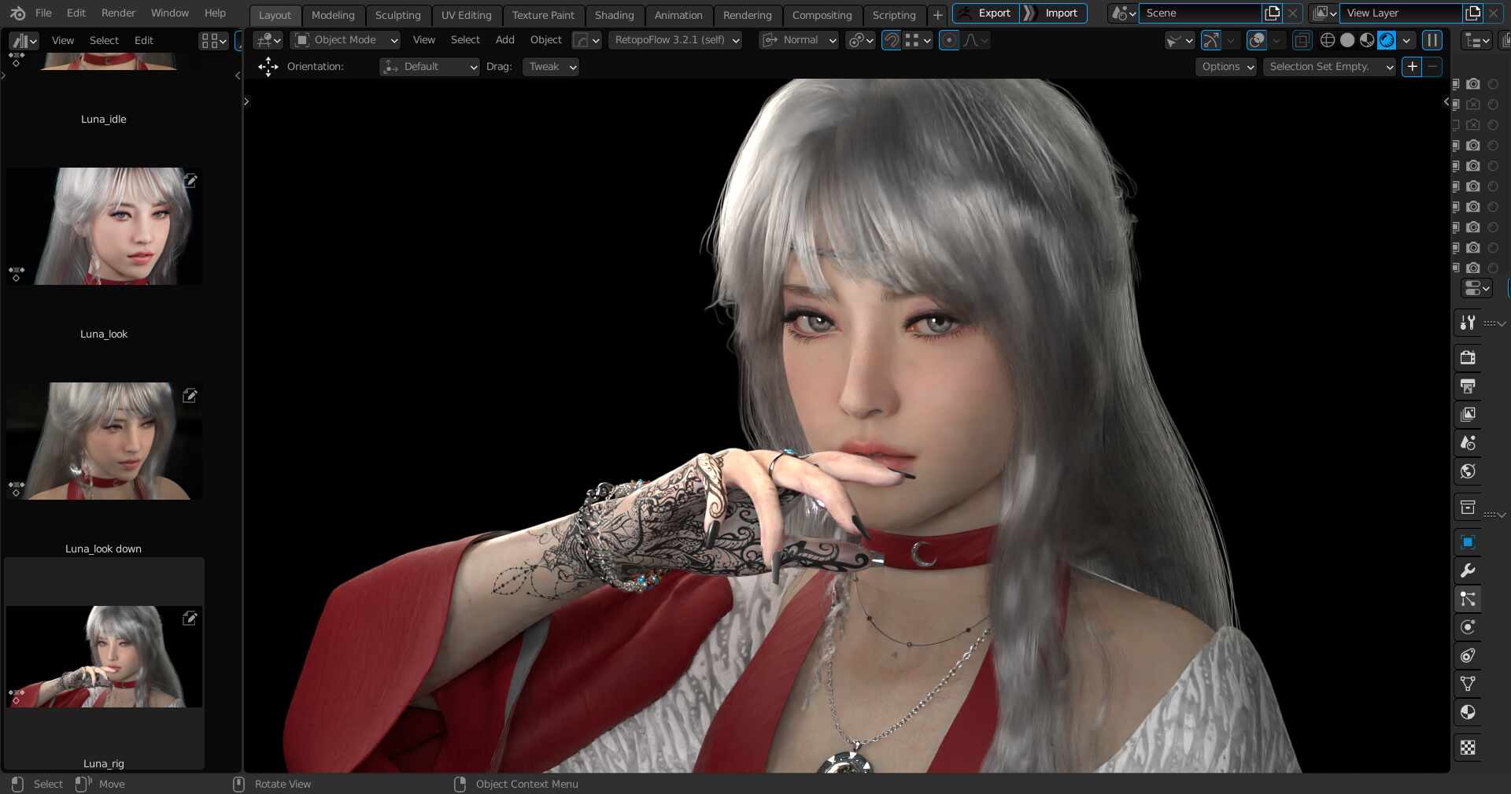1511x794 pixels.
Task: Open the World properties tab
Action: 1467,471
